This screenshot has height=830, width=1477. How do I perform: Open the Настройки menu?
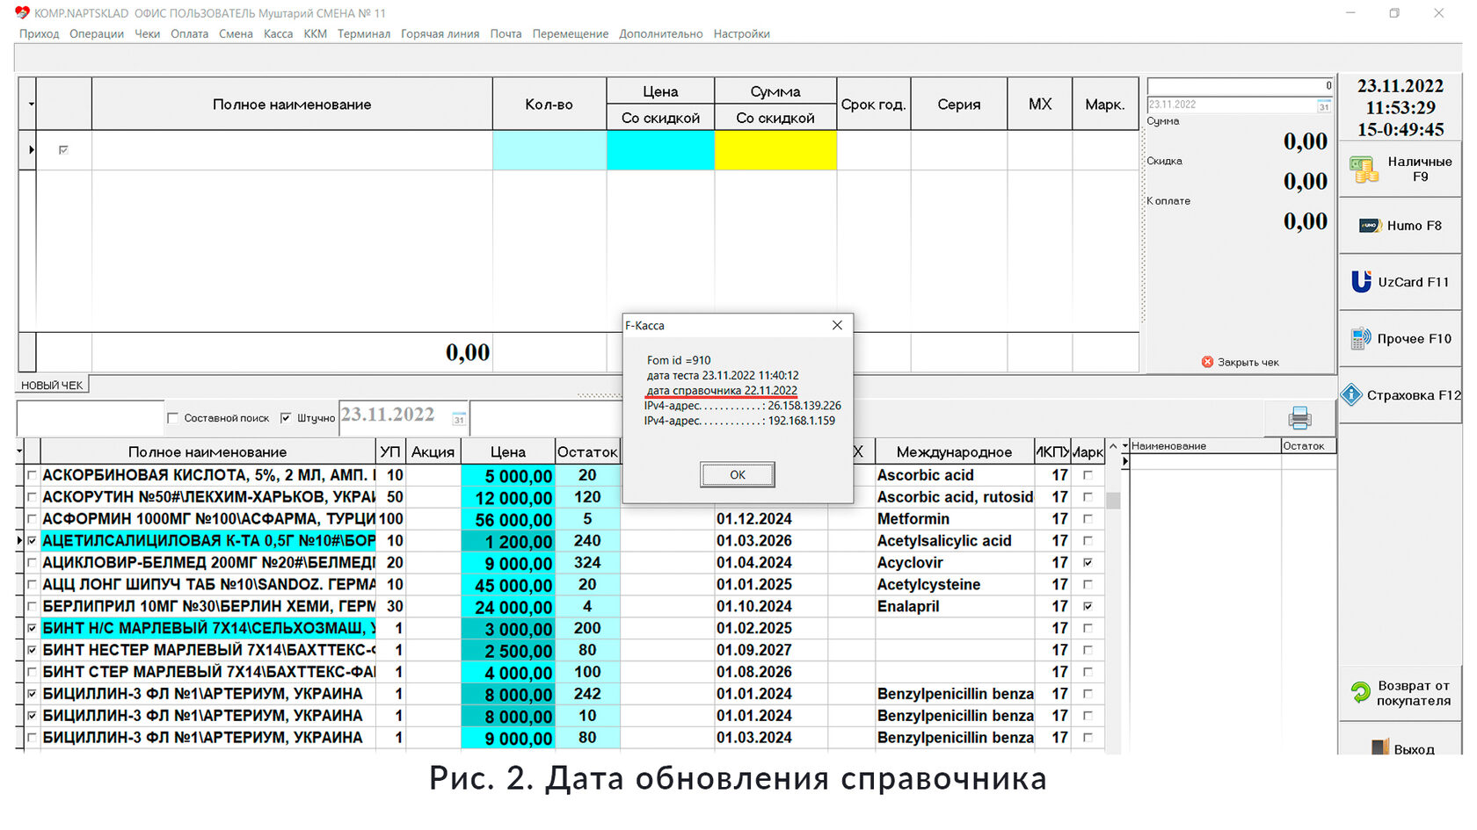[x=741, y=33]
